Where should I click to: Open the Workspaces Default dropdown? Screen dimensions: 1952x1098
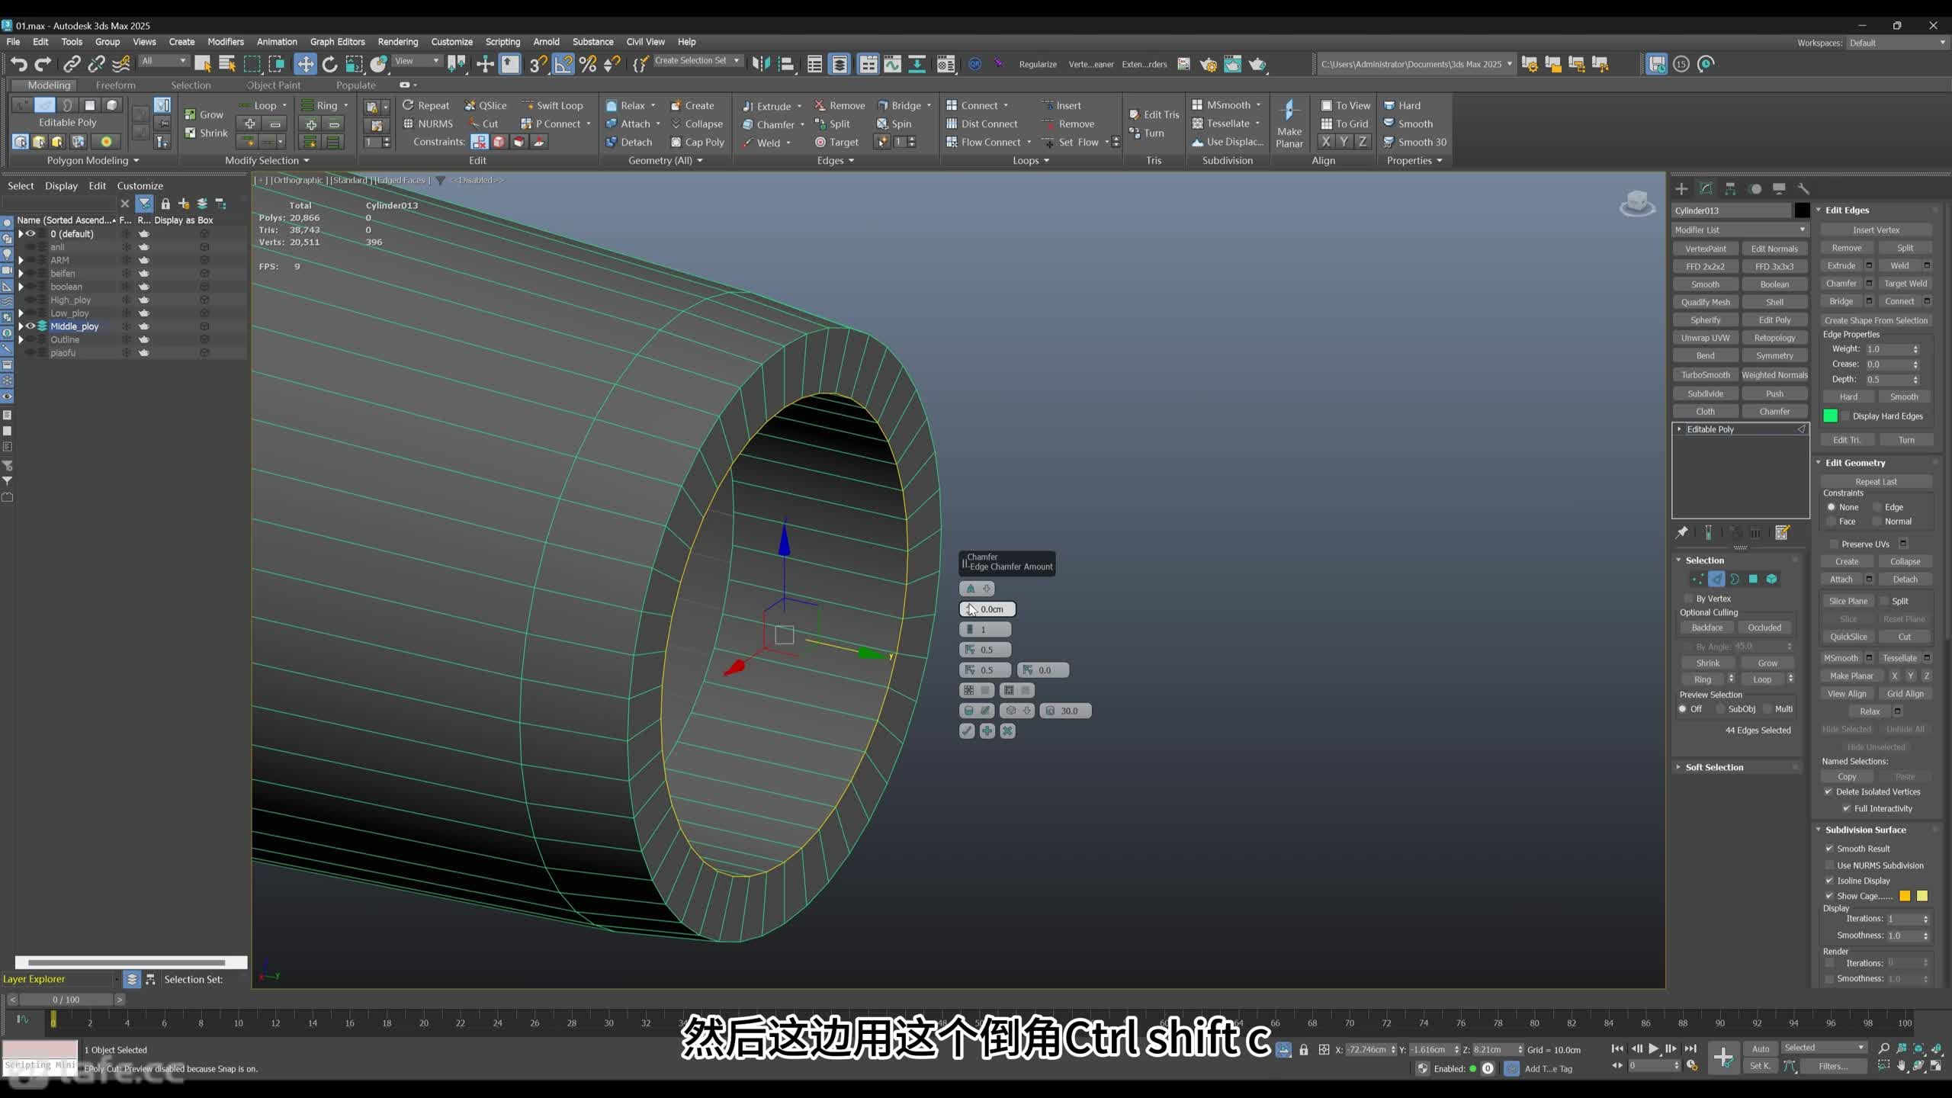[x=1896, y=43]
